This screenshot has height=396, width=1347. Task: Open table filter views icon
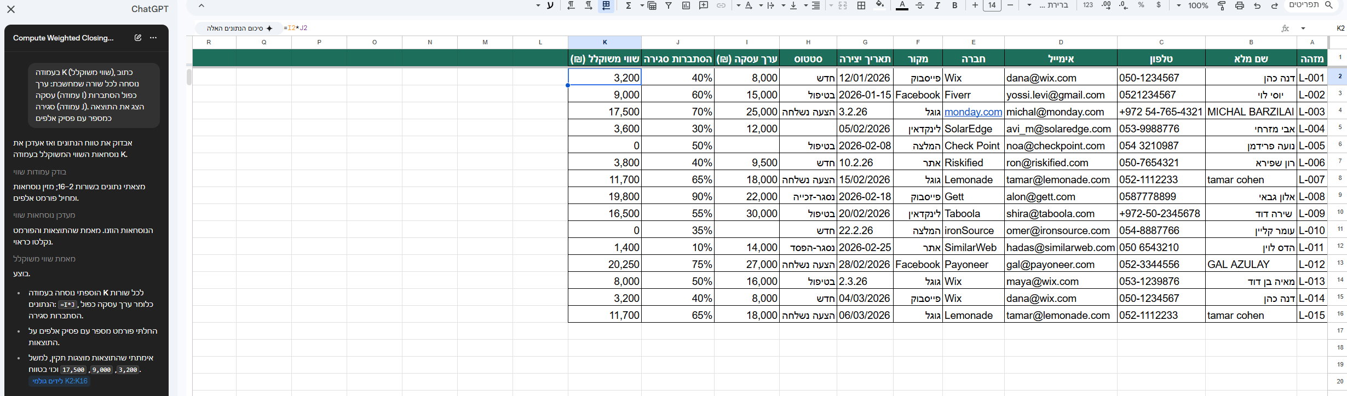click(652, 5)
